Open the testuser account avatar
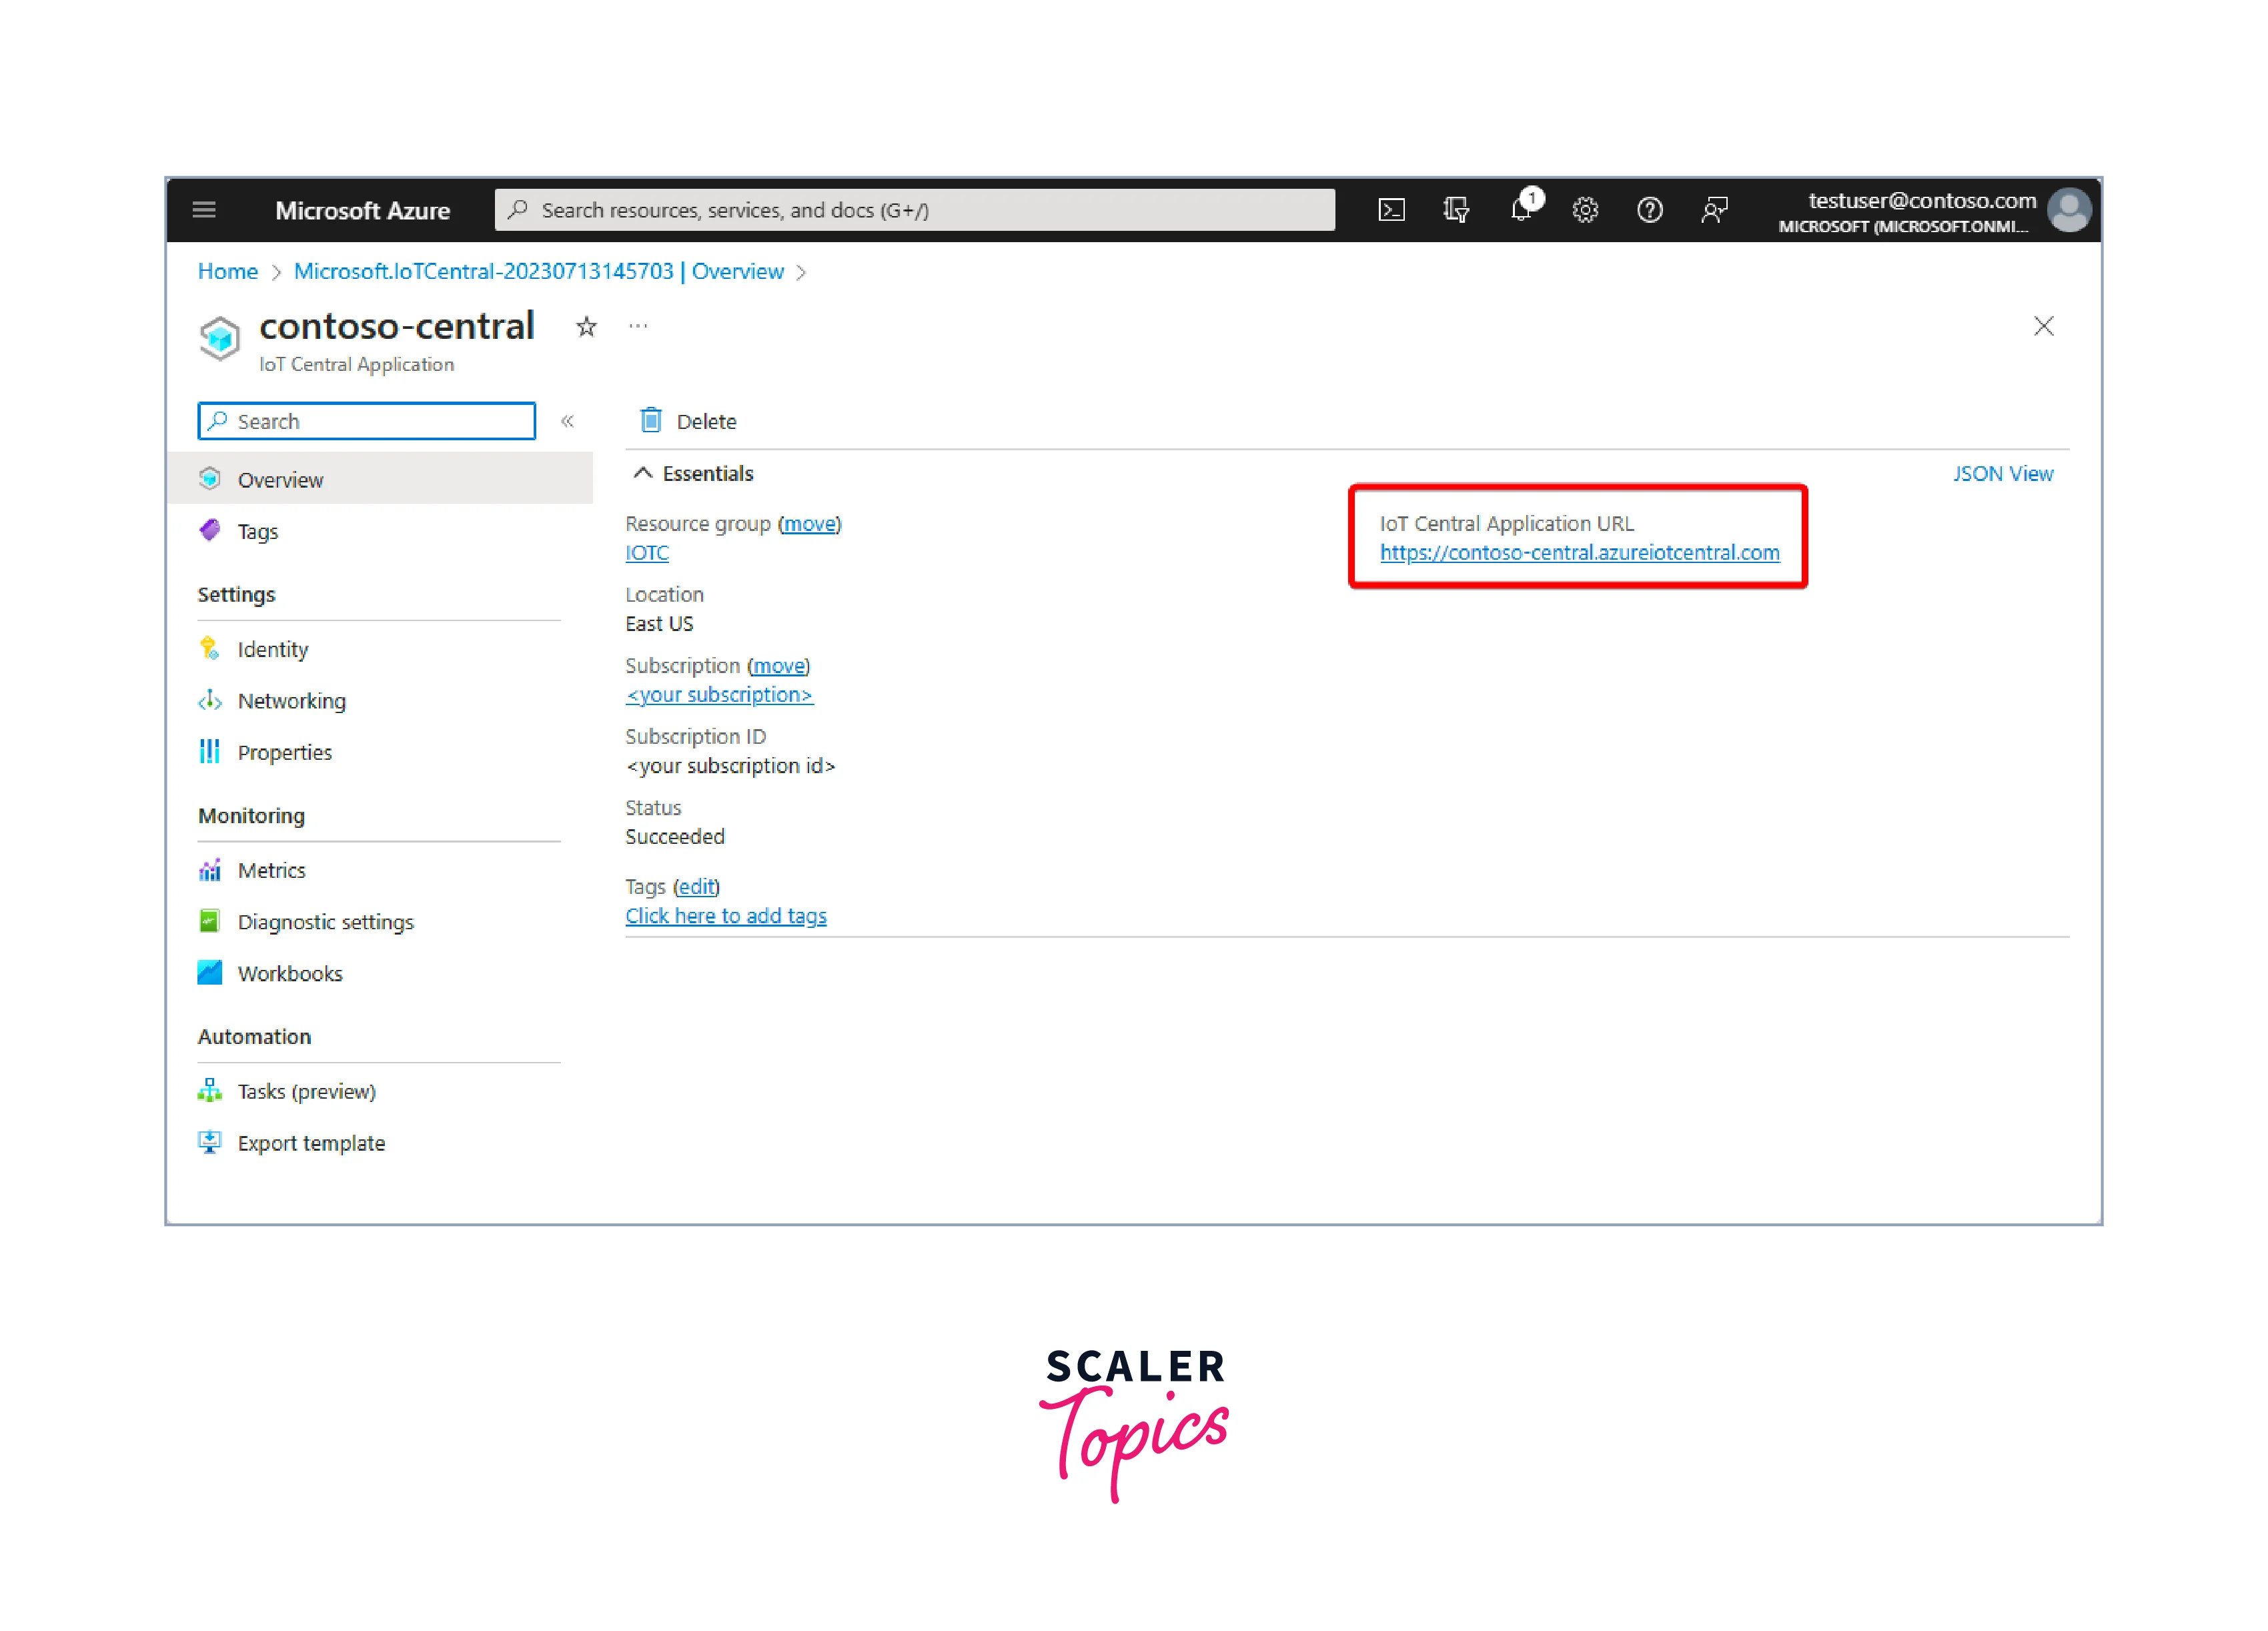Image resolution: width=2268 pixels, height=1631 pixels. coord(2068,211)
